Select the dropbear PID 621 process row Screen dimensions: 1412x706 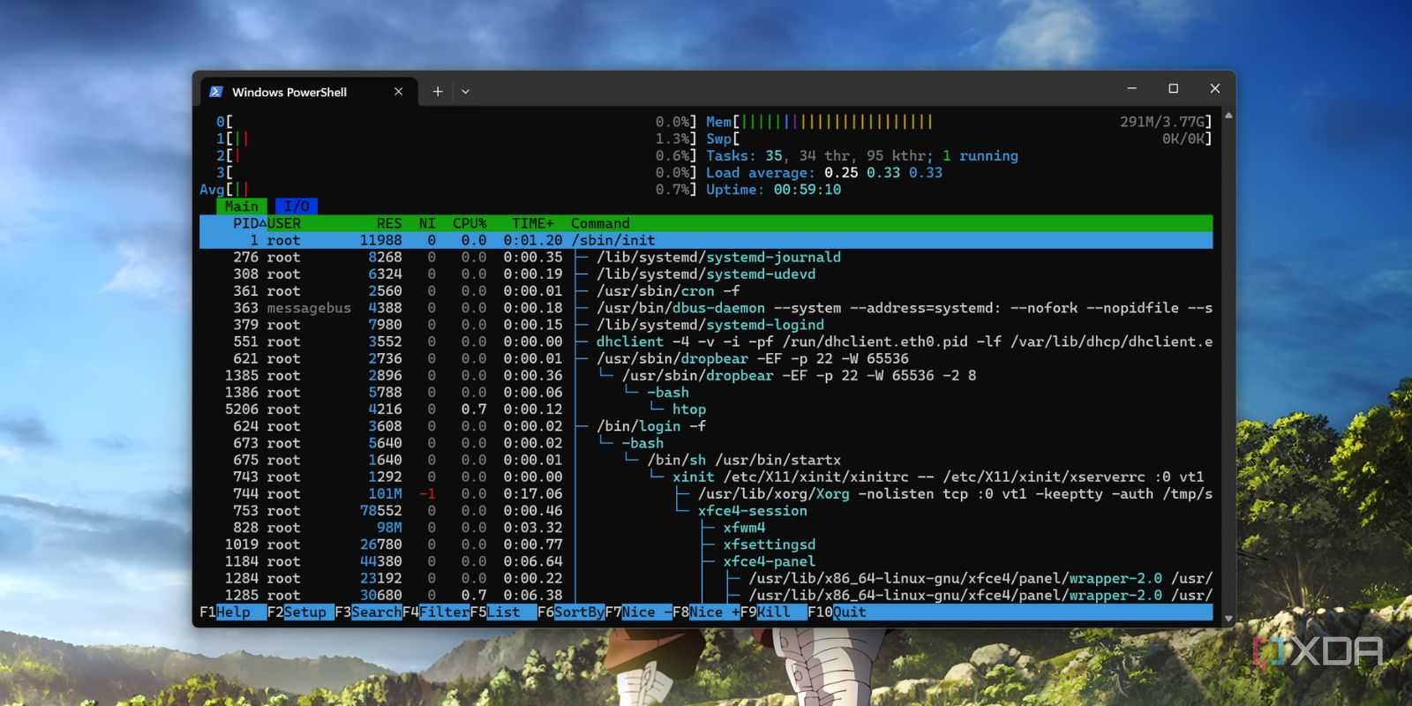click(x=706, y=358)
